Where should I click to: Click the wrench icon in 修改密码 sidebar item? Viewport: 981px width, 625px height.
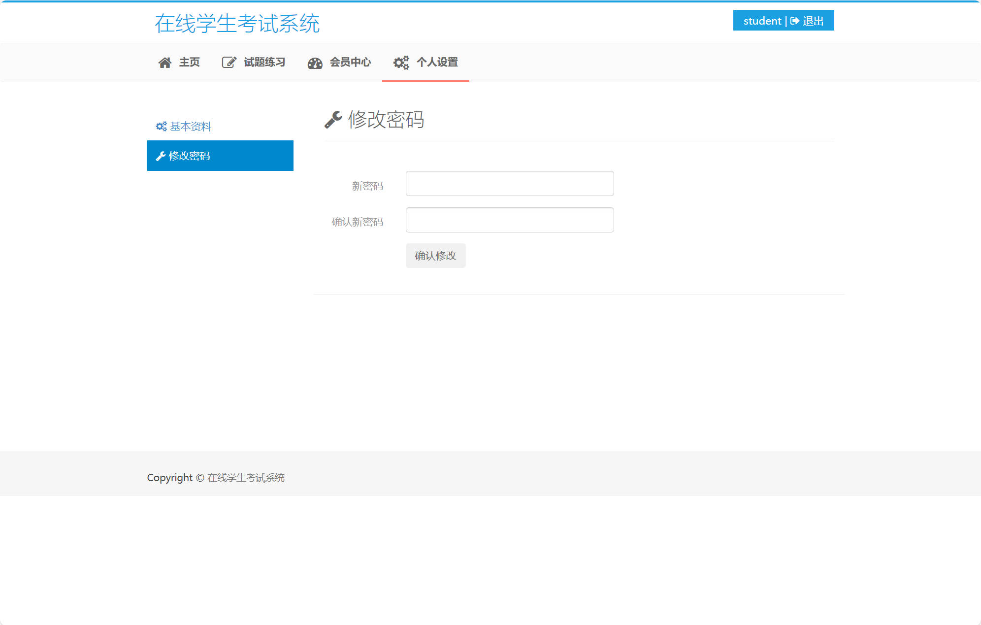tap(161, 156)
